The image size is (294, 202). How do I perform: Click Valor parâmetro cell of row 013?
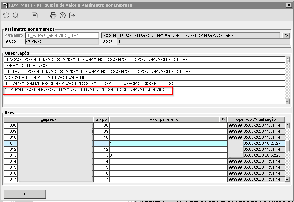pos(168,155)
